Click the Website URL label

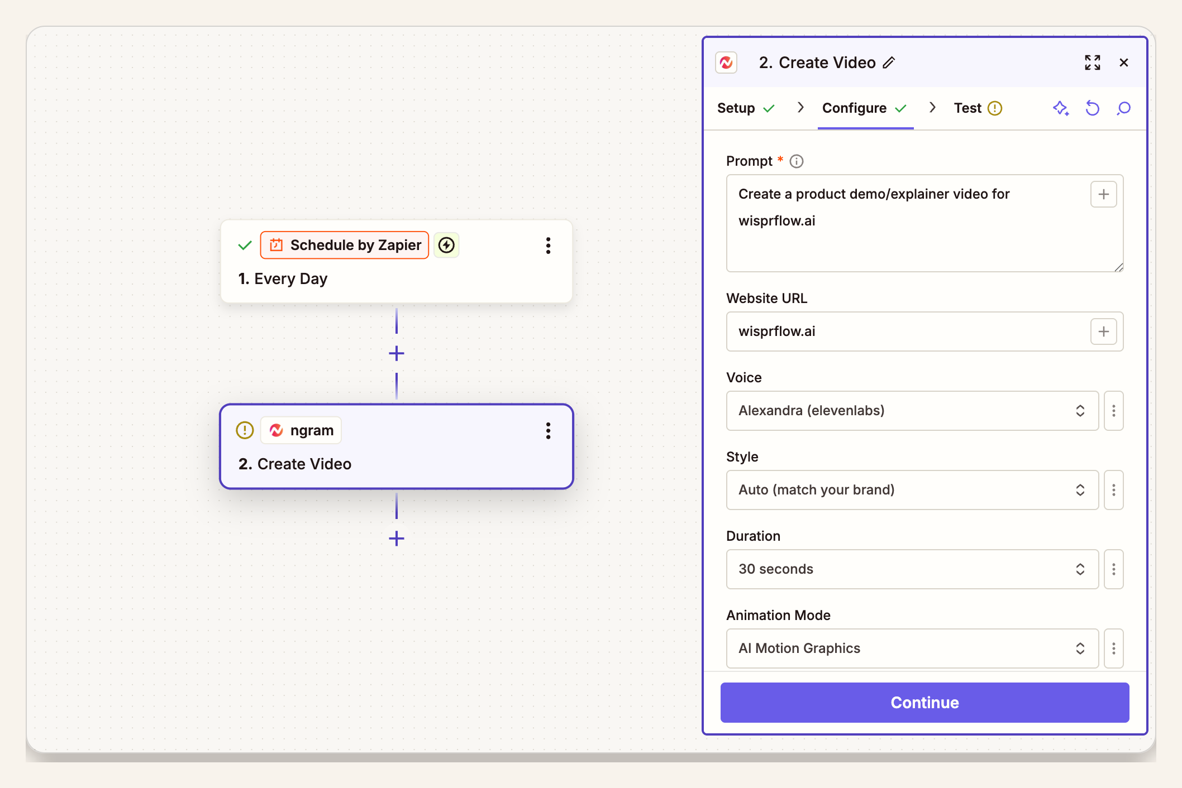767,299
